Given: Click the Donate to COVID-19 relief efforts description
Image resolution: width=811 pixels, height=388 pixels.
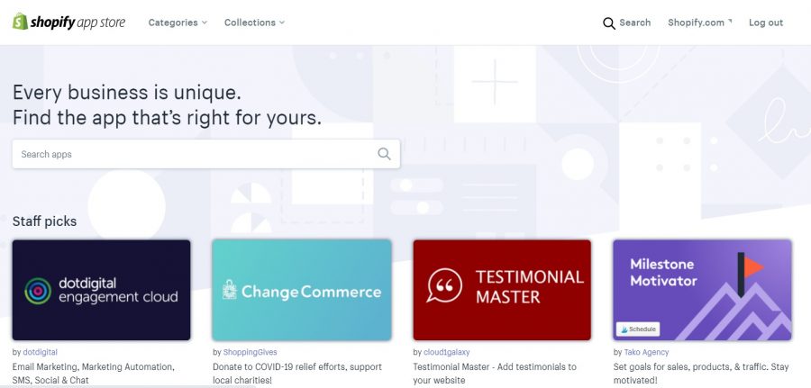Looking at the screenshot, I should (x=297, y=374).
